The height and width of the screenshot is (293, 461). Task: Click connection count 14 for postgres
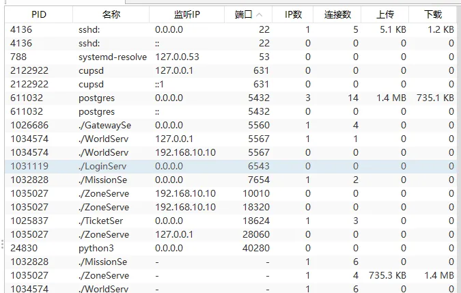[x=353, y=98]
